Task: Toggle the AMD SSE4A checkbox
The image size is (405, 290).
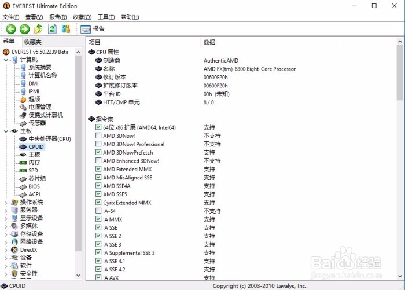Action: tap(98, 186)
